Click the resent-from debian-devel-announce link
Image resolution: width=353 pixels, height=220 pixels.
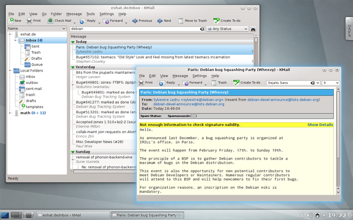(x=283, y=100)
